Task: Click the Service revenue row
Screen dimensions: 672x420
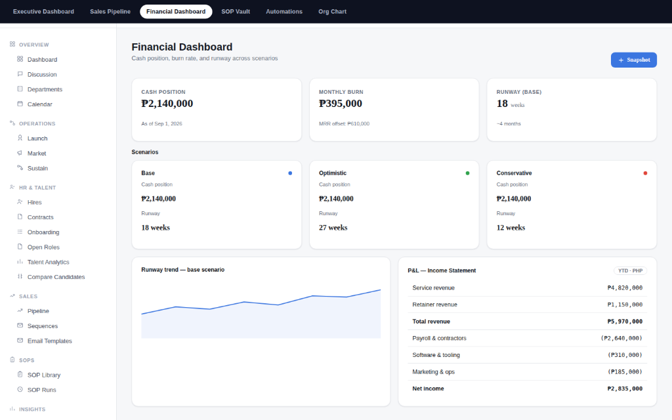Action: (527, 288)
